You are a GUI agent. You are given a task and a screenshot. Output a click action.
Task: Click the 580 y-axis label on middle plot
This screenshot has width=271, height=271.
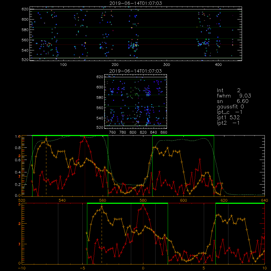pyautogui.click(x=100, y=98)
